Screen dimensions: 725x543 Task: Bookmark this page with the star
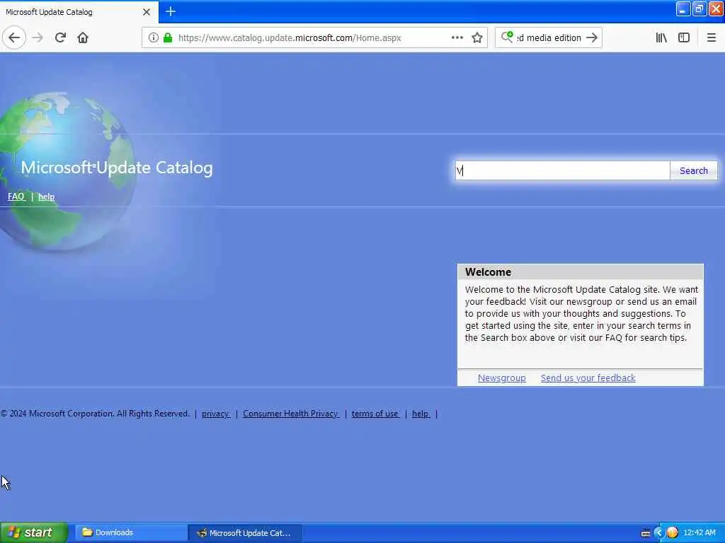(477, 38)
